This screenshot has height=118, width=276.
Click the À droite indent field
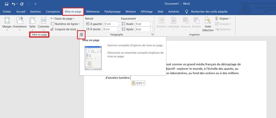(x=110, y=29)
